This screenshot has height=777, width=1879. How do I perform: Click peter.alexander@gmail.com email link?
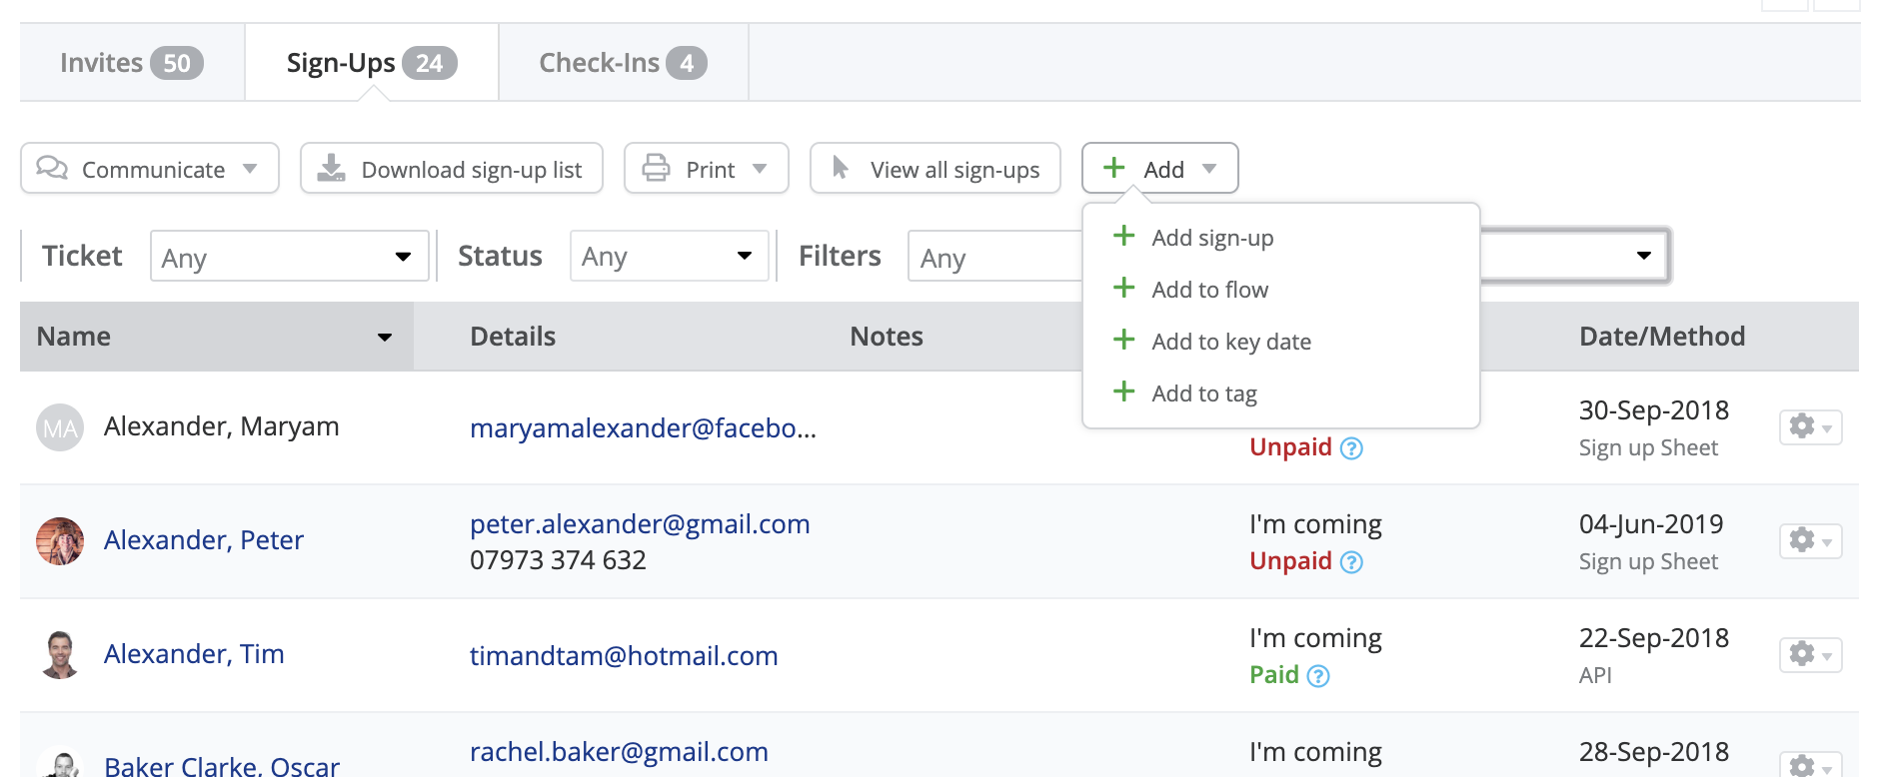tap(640, 524)
